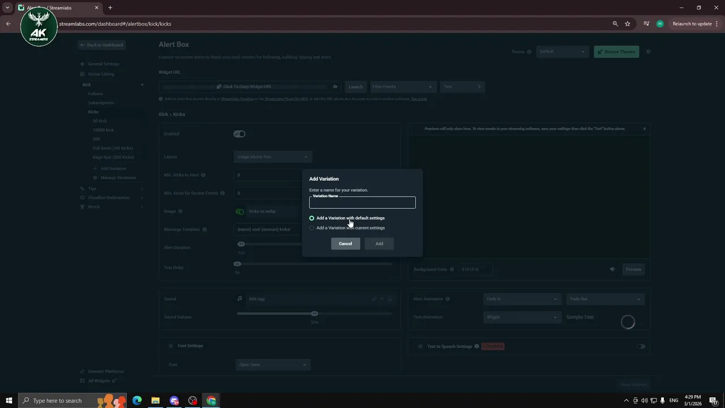Adjust the Alert Duration slider handle

pos(241,244)
